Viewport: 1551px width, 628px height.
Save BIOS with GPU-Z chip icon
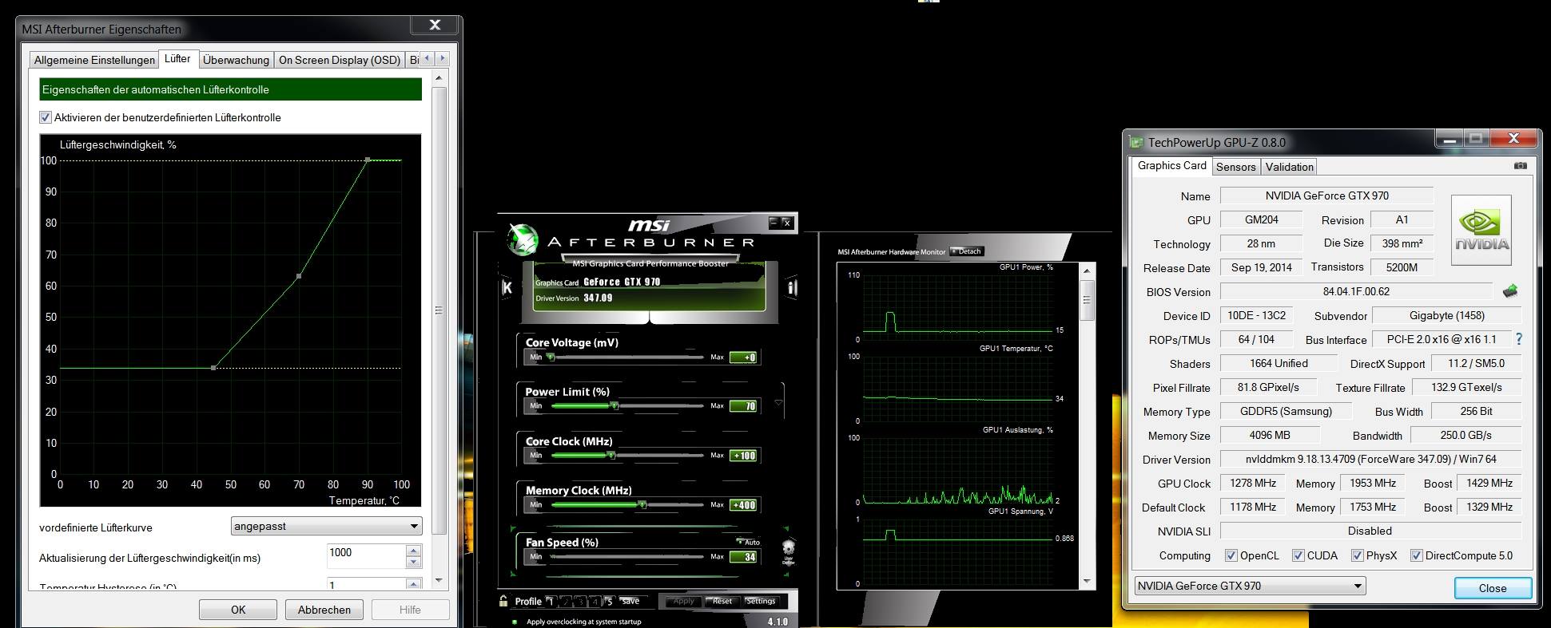click(x=1509, y=291)
